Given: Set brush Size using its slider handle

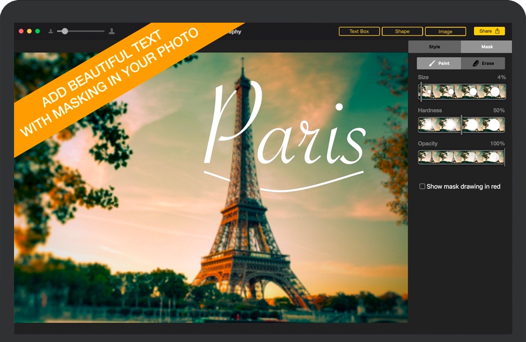Looking at the screenshot, I should click(420, 93).
